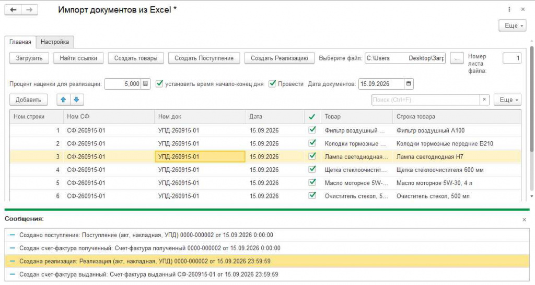Click the forward navigation arrow
The width and height of the screenshot is (535, 285).
[30, 9]
